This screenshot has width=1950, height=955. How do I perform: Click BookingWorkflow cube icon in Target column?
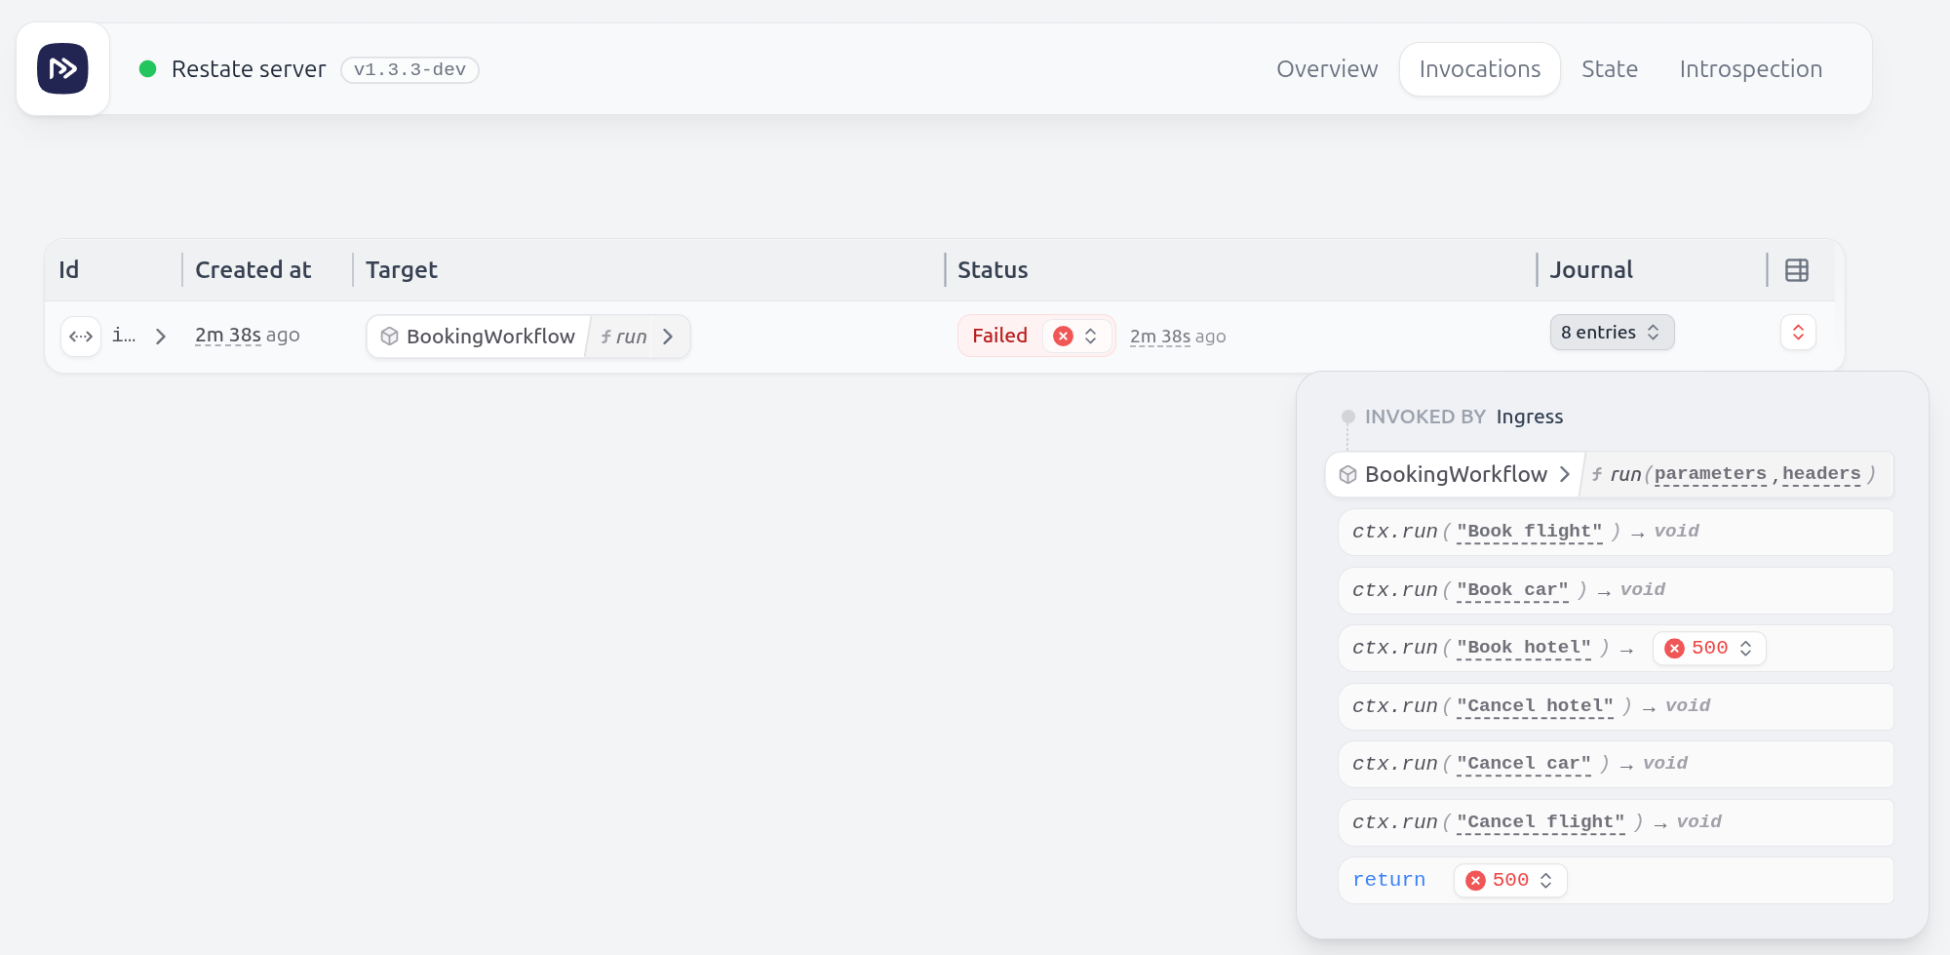coord(389,337)
